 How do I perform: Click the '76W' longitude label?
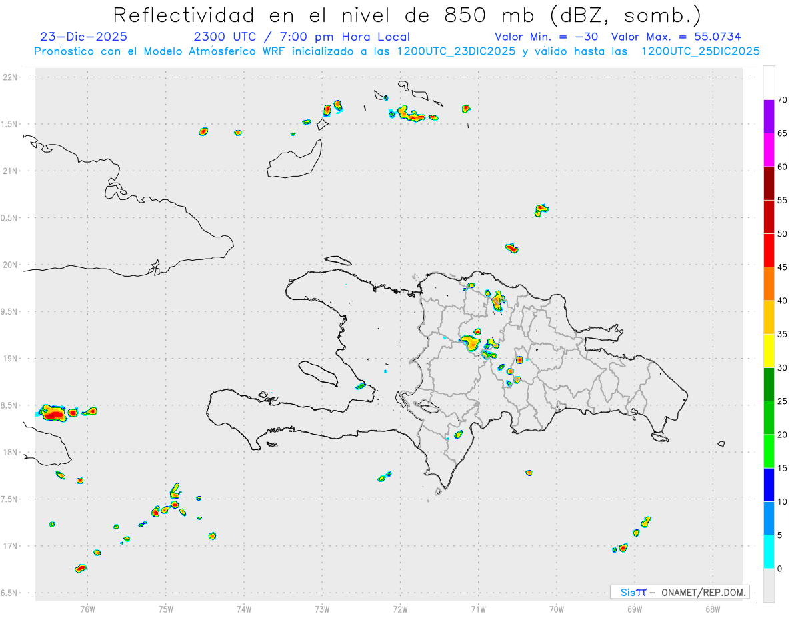(x=87, y=609)
